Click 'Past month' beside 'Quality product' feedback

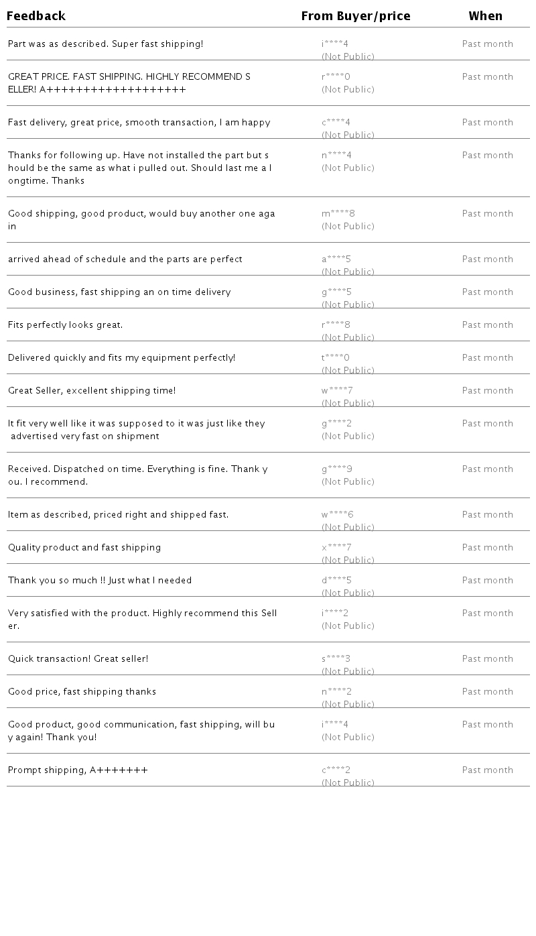tap(487, 548)
